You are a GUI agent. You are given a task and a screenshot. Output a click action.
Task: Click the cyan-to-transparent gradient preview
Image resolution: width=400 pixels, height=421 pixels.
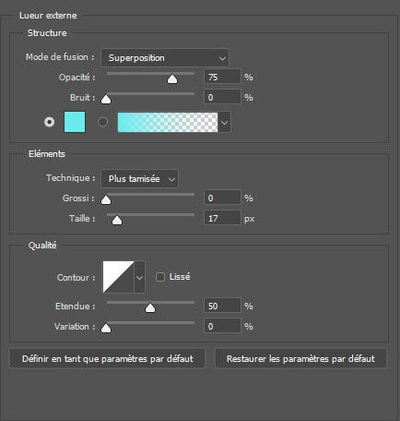tap(168, 122)
